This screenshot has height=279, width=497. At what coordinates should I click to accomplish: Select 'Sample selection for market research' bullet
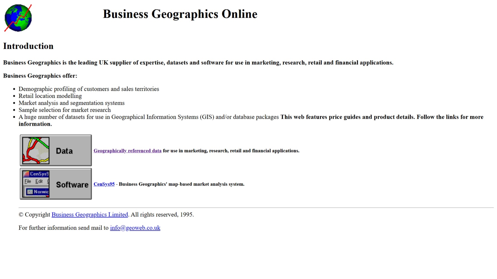tap(64, 110)
